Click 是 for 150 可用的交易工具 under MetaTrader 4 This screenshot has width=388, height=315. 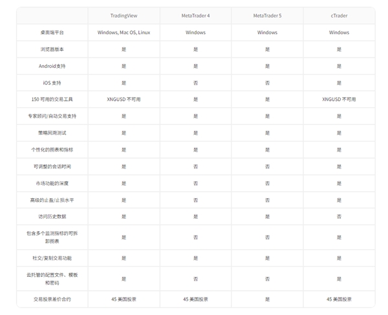pos(195,99)
